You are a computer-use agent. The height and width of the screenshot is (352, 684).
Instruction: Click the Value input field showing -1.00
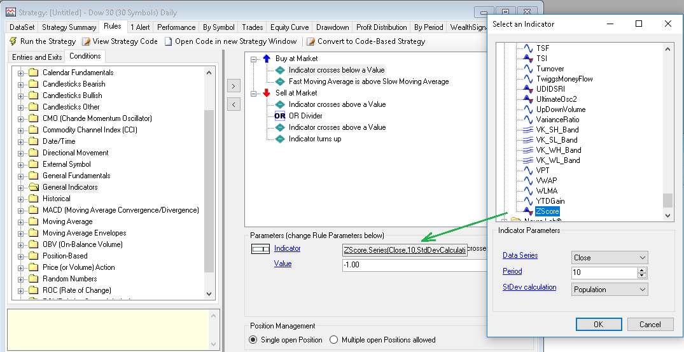[x=414, y=264]
